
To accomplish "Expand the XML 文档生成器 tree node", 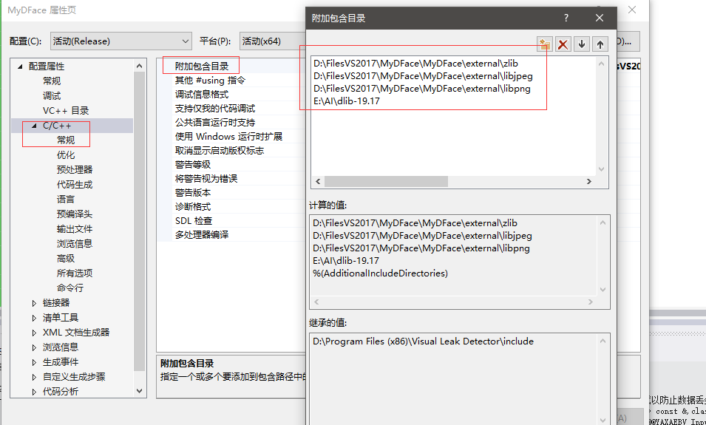I will tap(34, 333).
